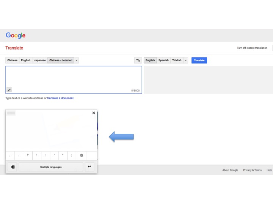Click the enter key in handwriting panel
The height and width of the screenshot is (204, 273).
(x=89, y=167)
